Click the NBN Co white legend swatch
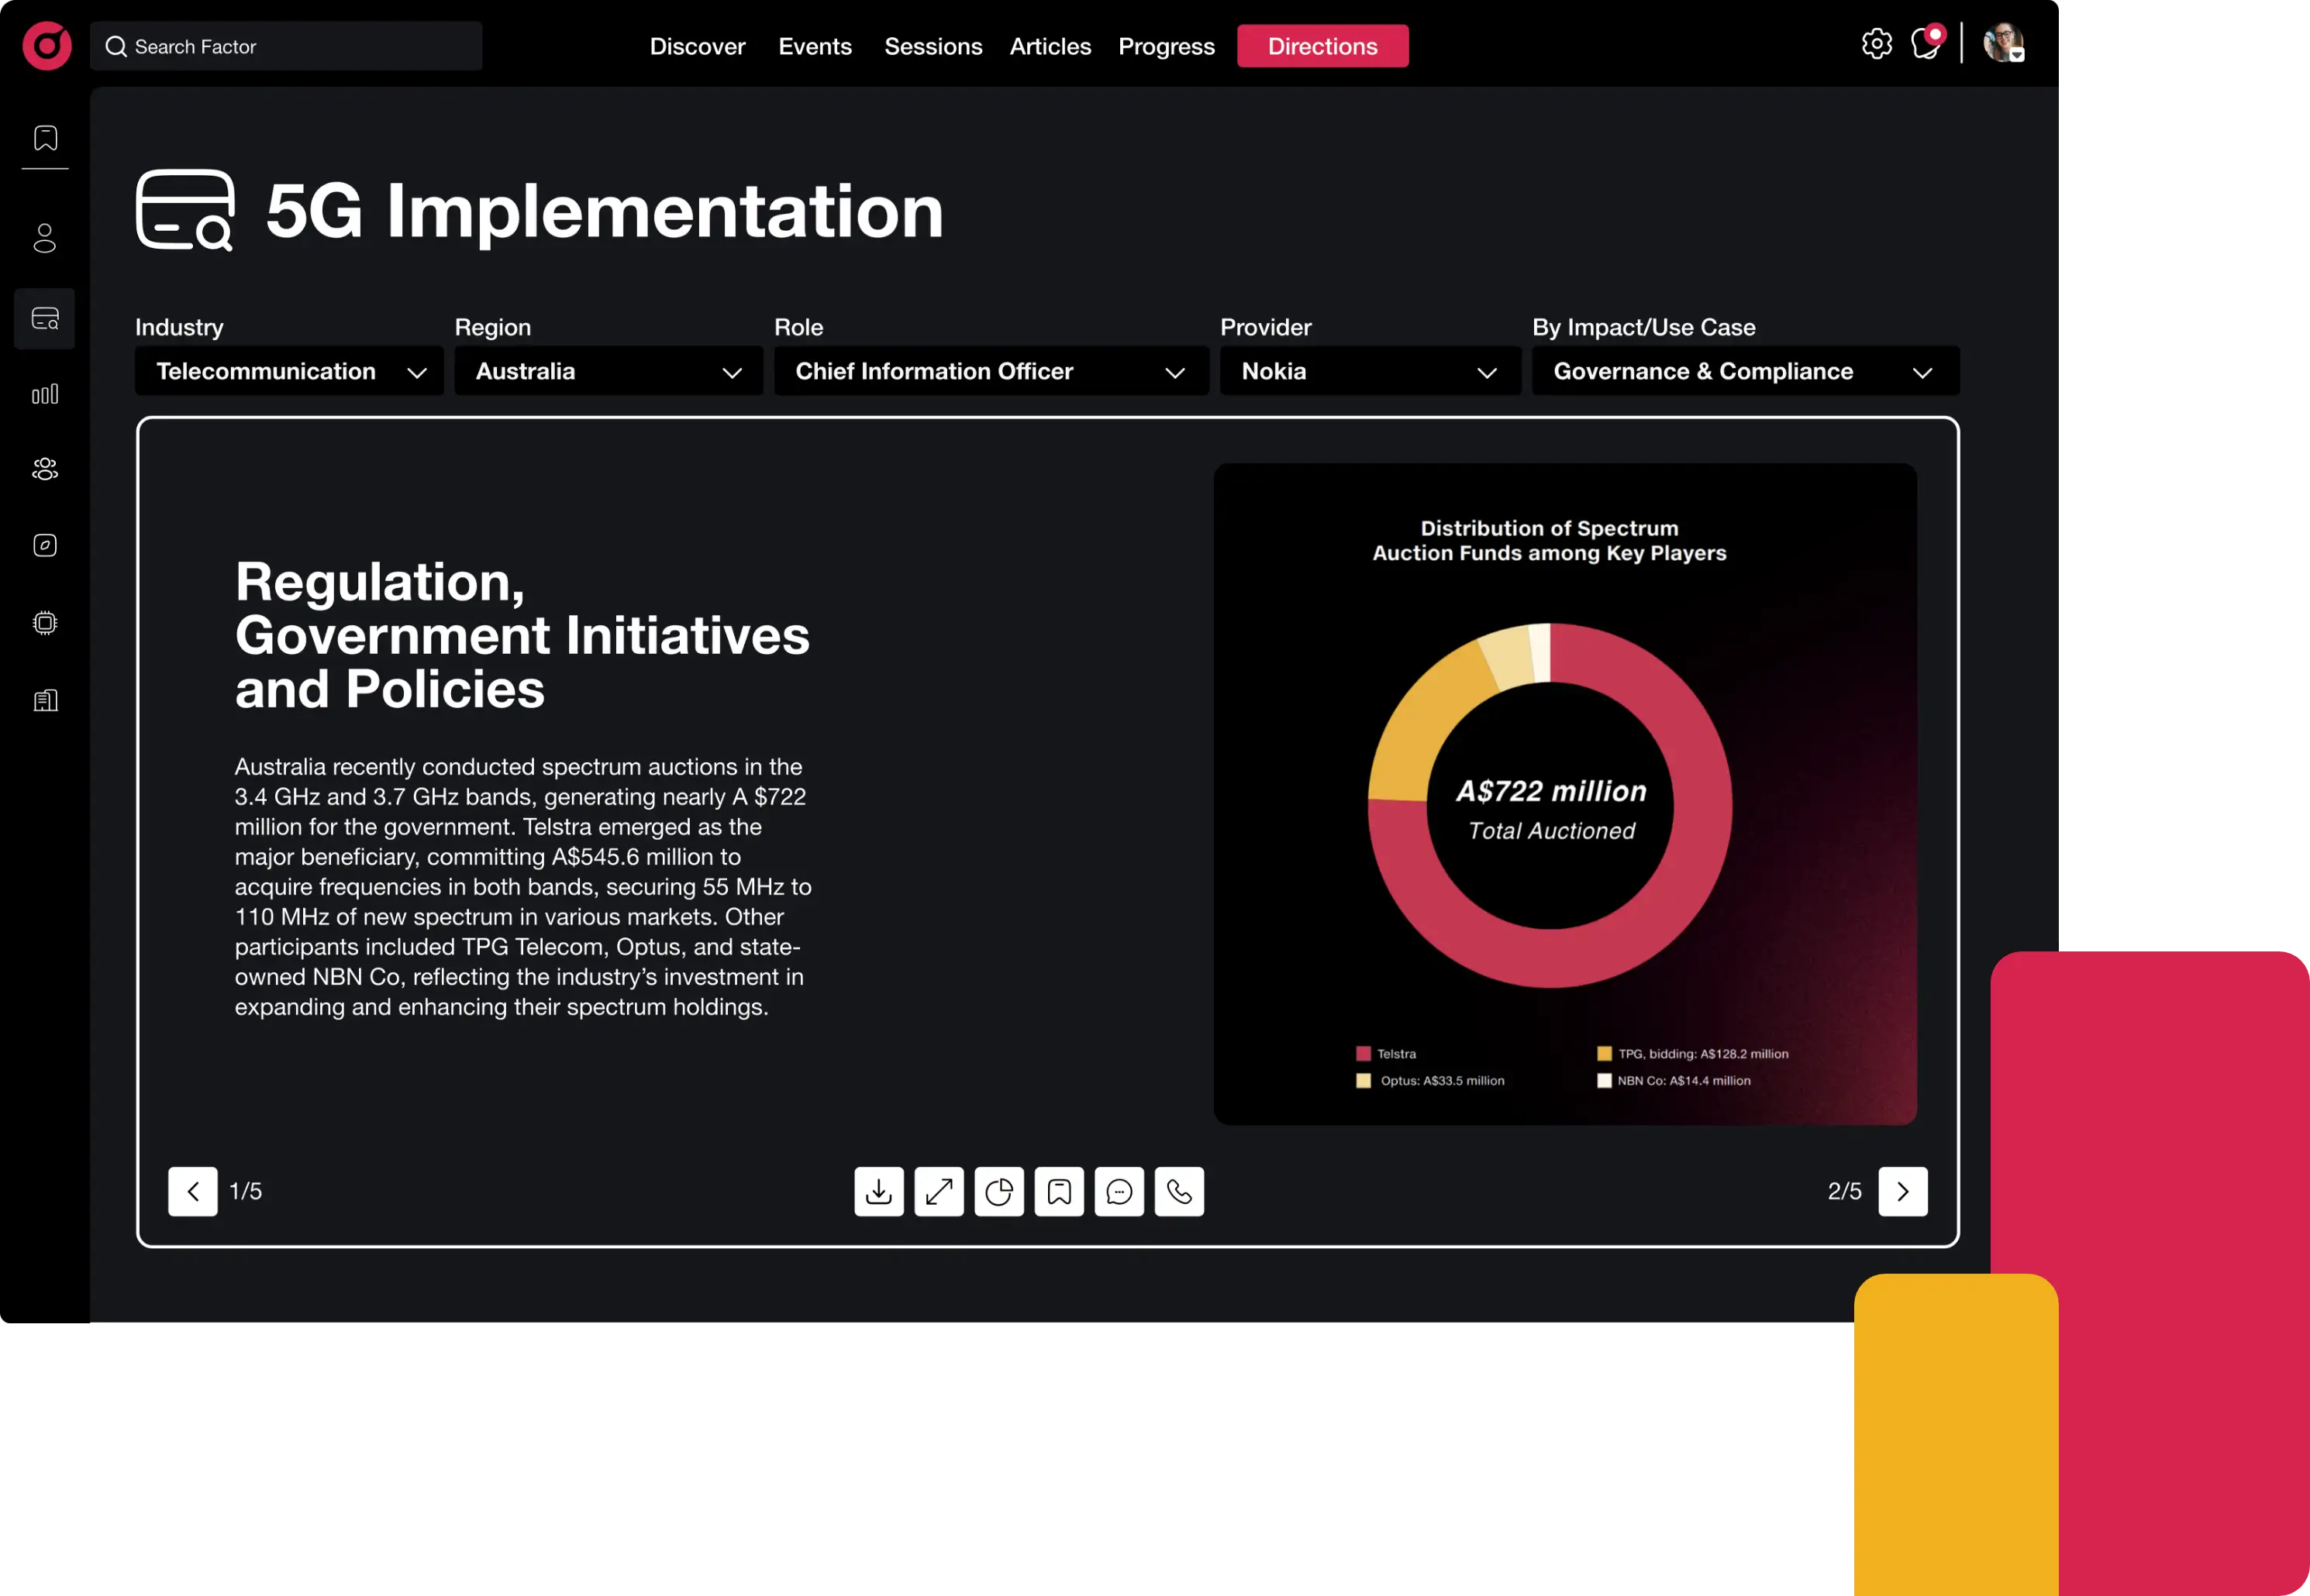The height and width of the screenshot is (1596, 2310). (1604, 1080)
